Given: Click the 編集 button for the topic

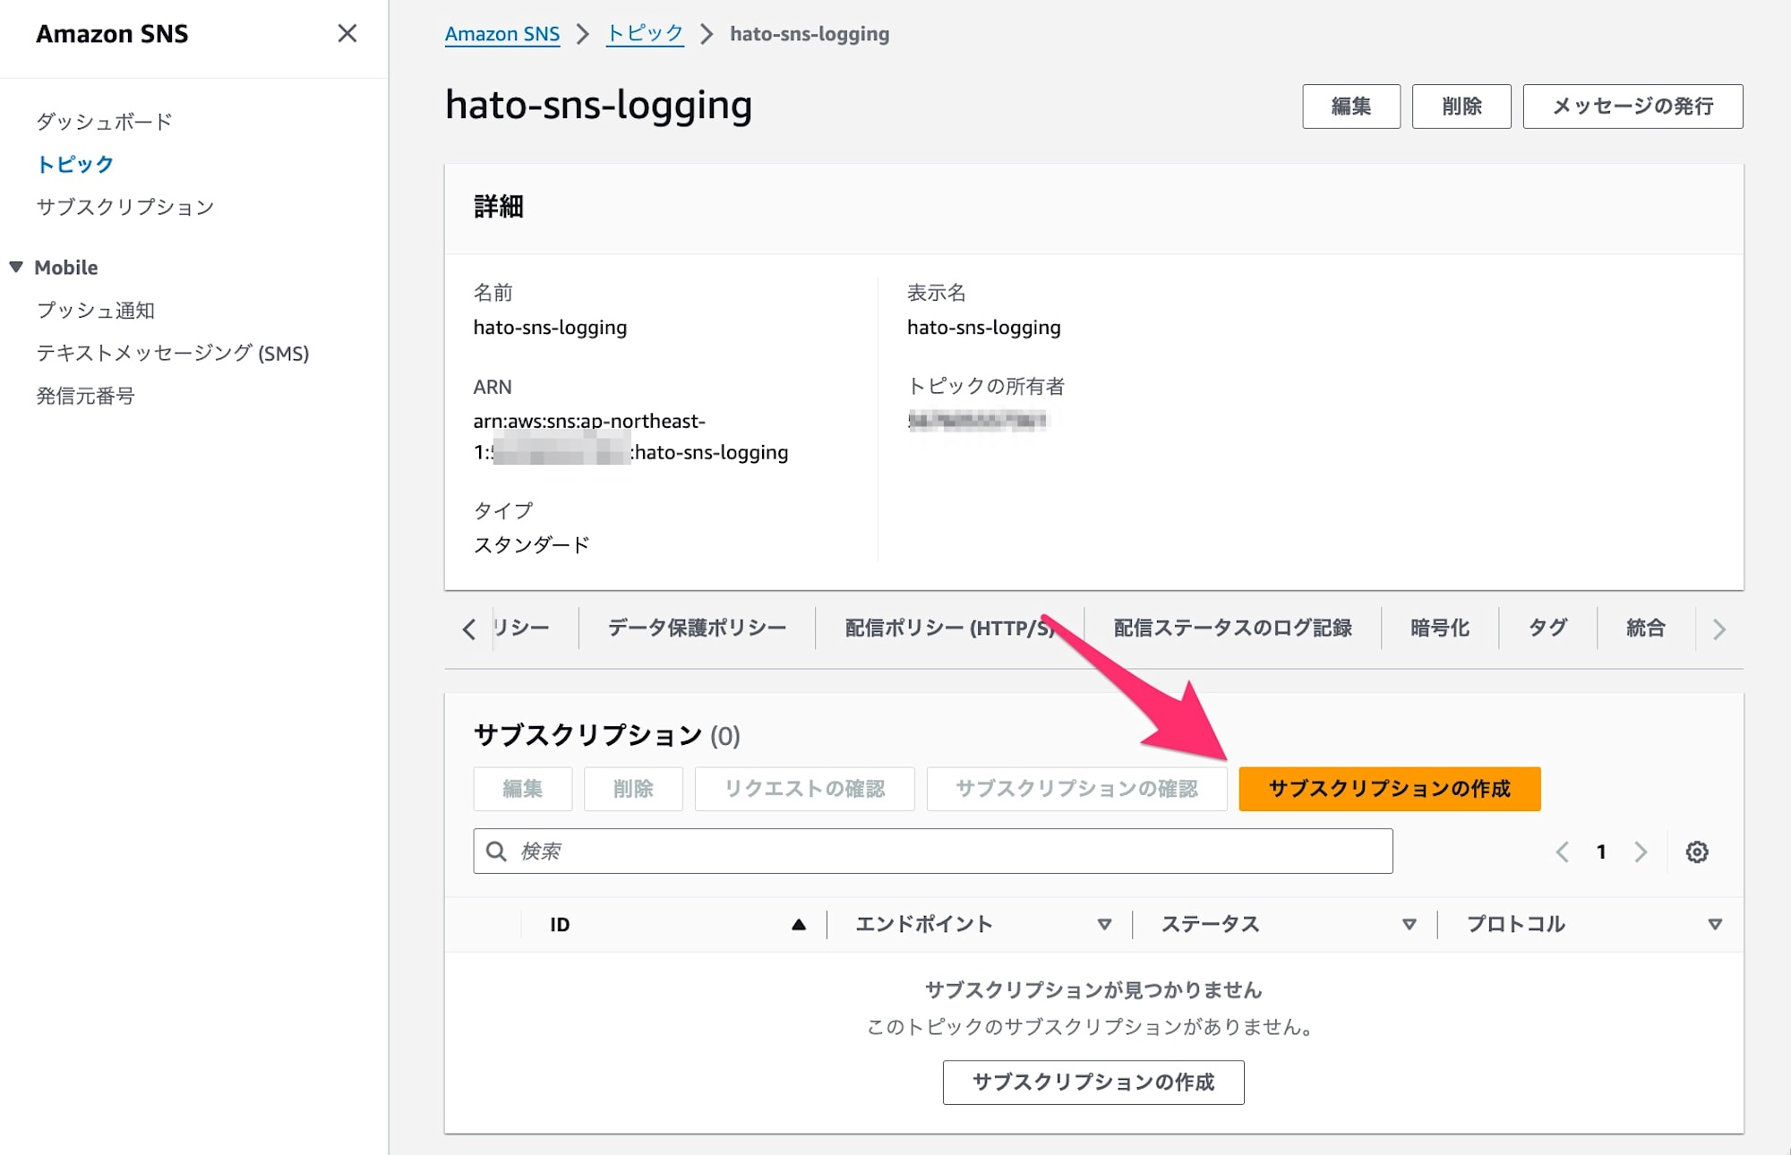Looking at the screenshot, I should pos(1351,107).
